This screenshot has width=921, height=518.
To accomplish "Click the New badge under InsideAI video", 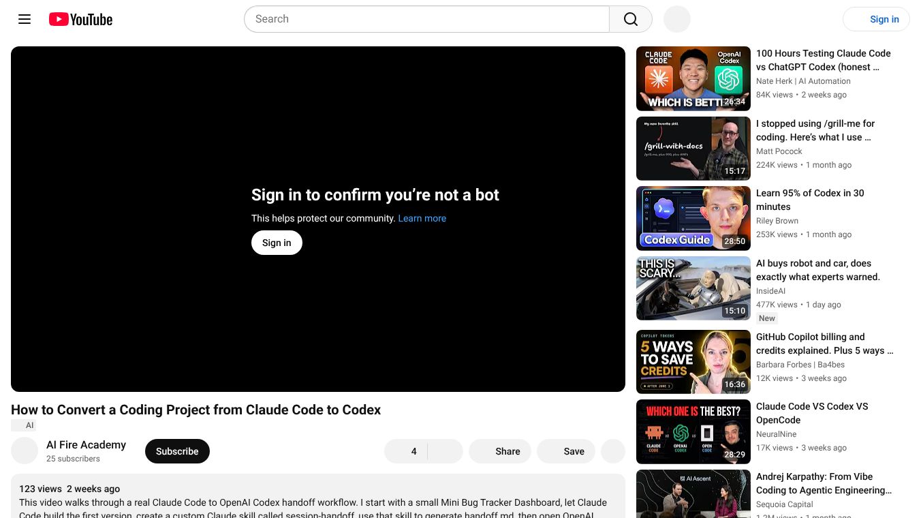I will [767, 318].
